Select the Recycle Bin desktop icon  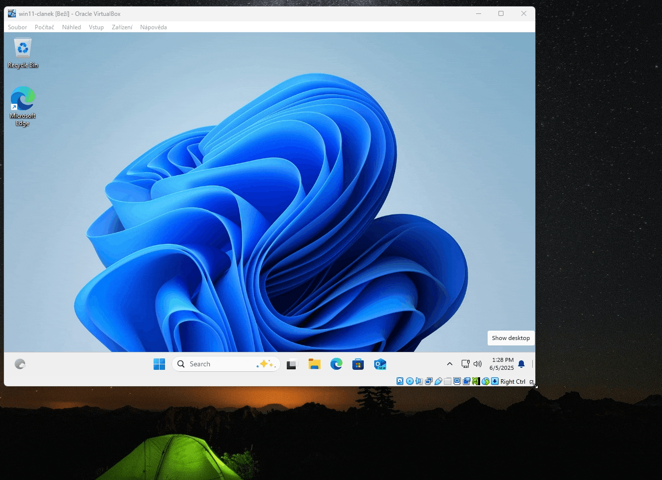[x=23, y=53]
